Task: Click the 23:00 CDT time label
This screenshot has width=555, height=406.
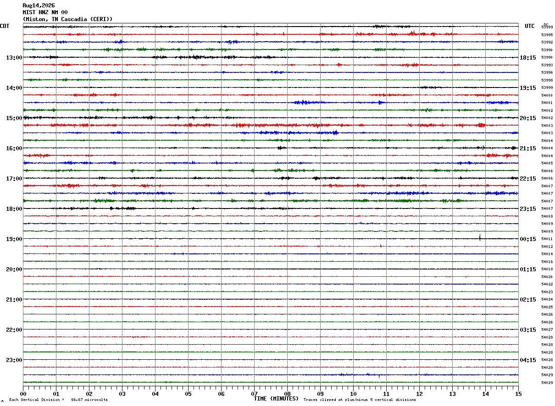Action: click(x=14, y=360)
